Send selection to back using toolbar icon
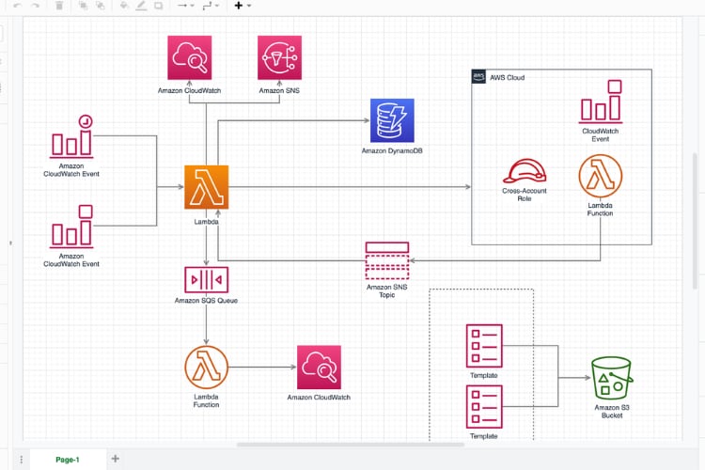Screen dimensions: 705x470 click(101, 6)
